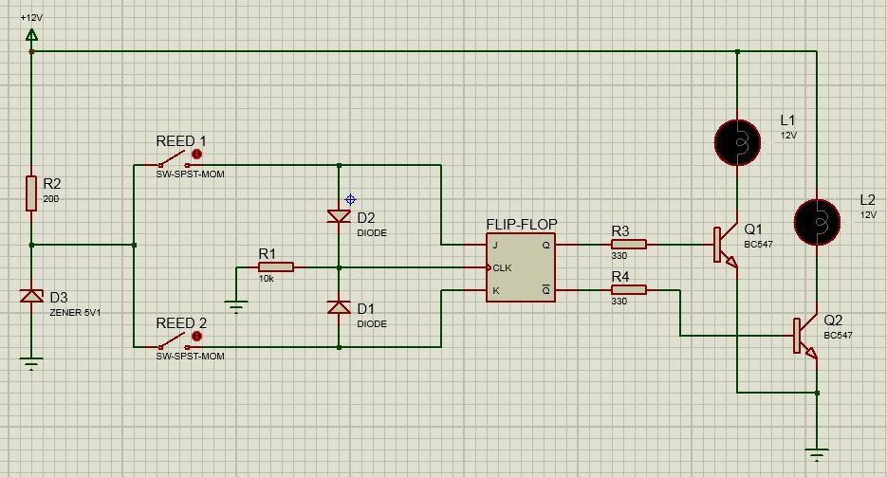Screen dimensions: 887x477
Task: Click DIODE text under D2
Action: coord(372,233)
